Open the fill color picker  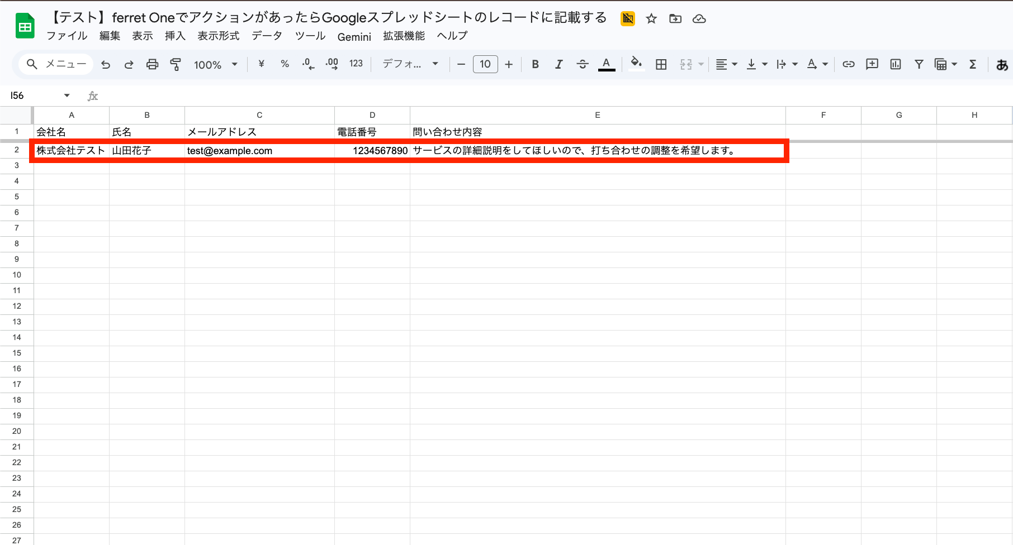point(636,63)
